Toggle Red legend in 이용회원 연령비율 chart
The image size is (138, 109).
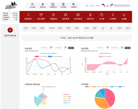tap(66, 94)
